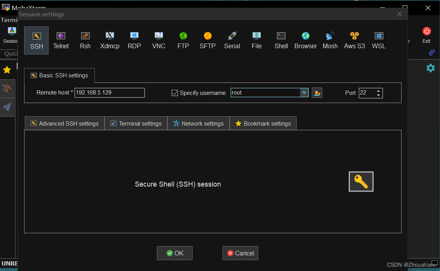Choose the Rsh session type
Image resolution: width=440 pixels, height=271 pixels.
[x=85, y=40]
